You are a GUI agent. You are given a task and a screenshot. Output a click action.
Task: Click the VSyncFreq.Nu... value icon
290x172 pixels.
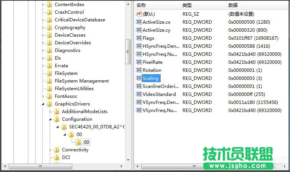tap(139, 110)
